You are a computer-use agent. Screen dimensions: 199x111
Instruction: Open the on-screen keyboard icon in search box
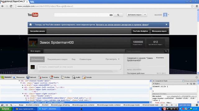[x=111, y=15]
